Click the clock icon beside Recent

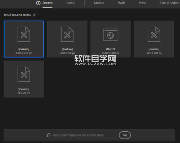(38, 3)
